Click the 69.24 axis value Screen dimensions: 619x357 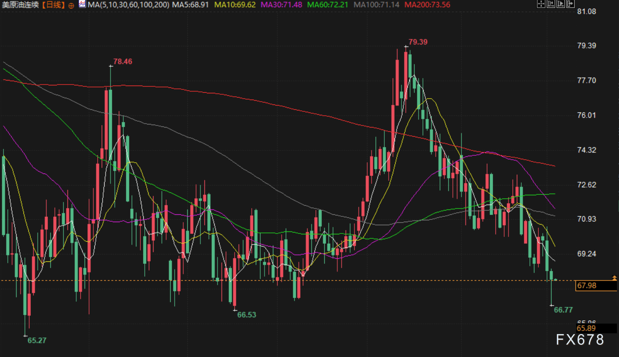click(587, 254)
